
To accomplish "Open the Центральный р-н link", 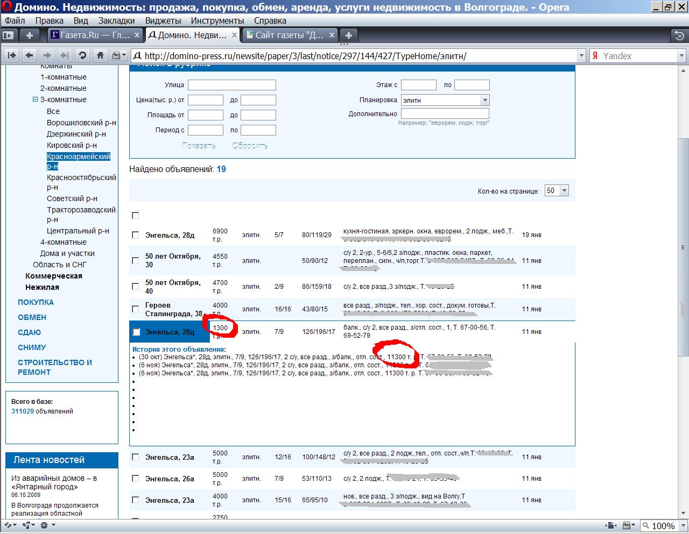I will tap(78, 231).
